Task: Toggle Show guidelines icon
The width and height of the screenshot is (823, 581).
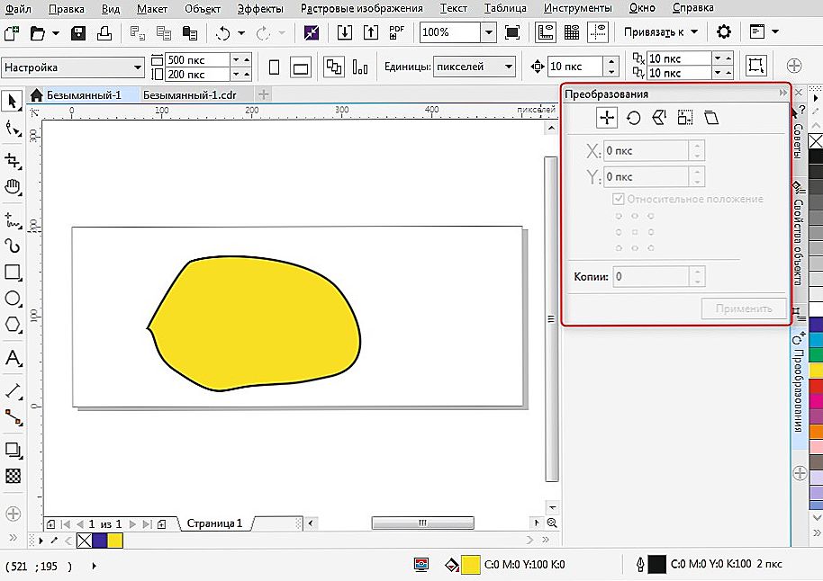Action: [x=598, y=32]
